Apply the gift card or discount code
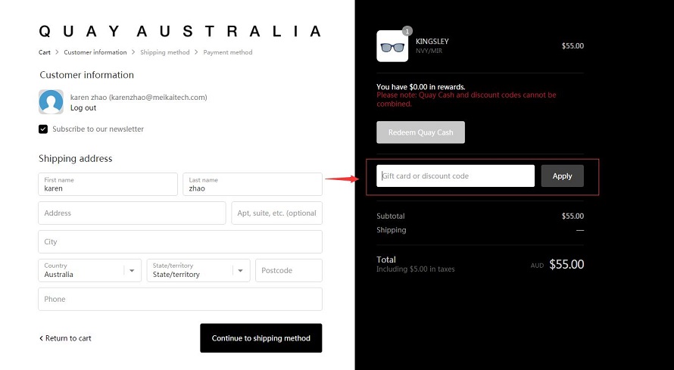674x370 pixels. (x=562, y=176)
